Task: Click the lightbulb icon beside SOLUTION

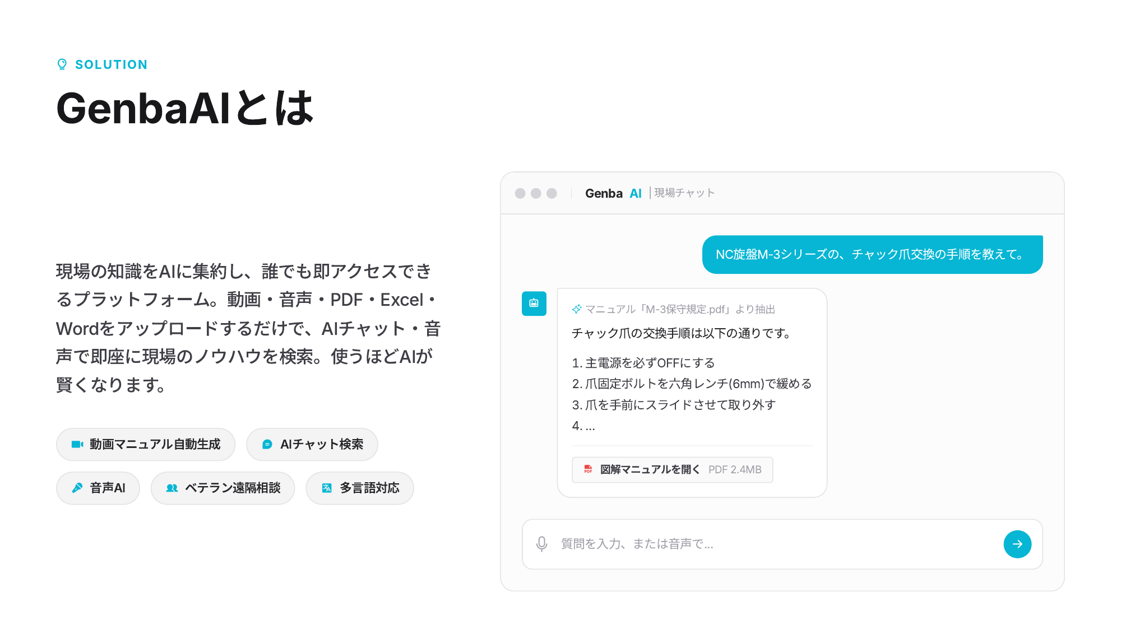Action: click(62, 64)
